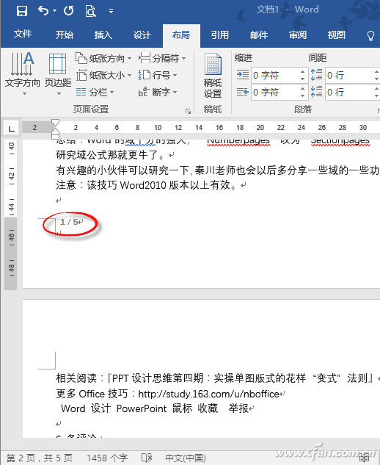Click the first line indent marker on ruler

(x=55, y=123)
